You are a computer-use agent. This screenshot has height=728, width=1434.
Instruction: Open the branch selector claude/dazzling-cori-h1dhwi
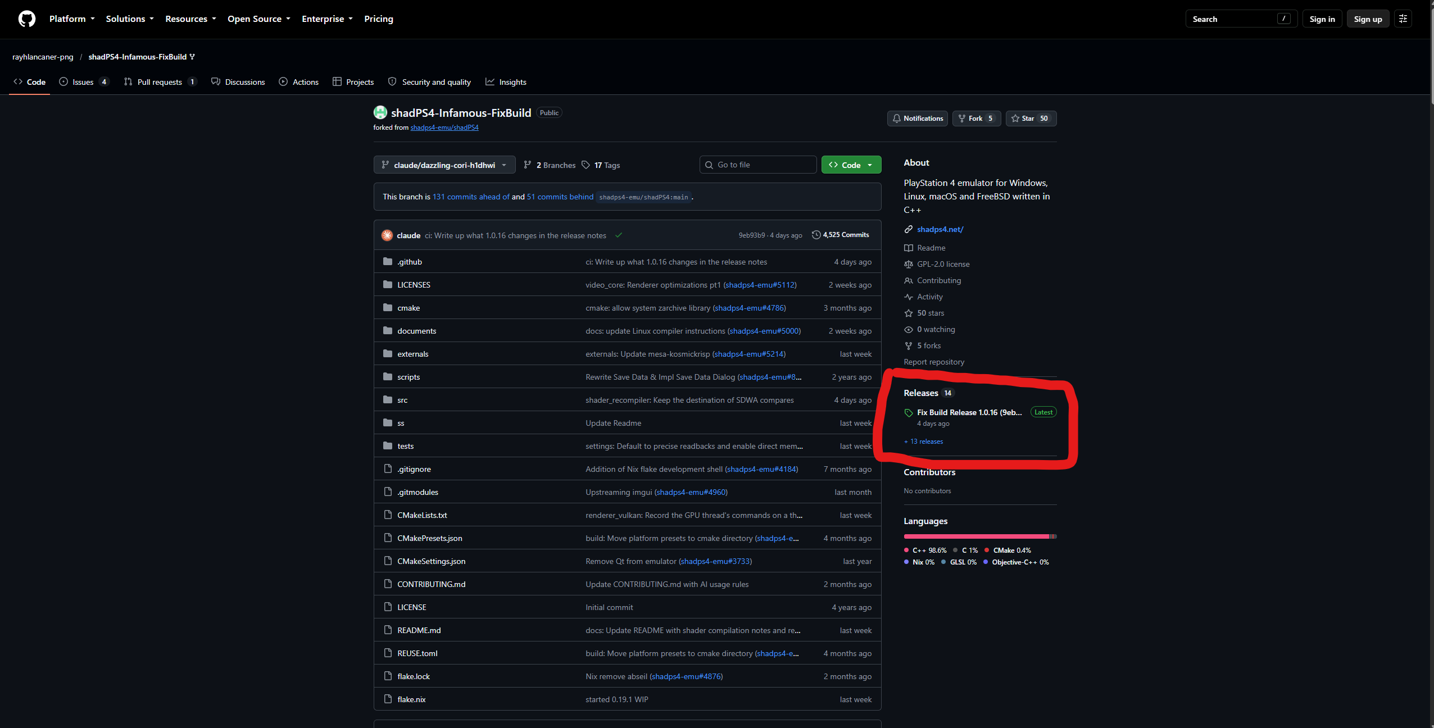[x=444, y=165]
